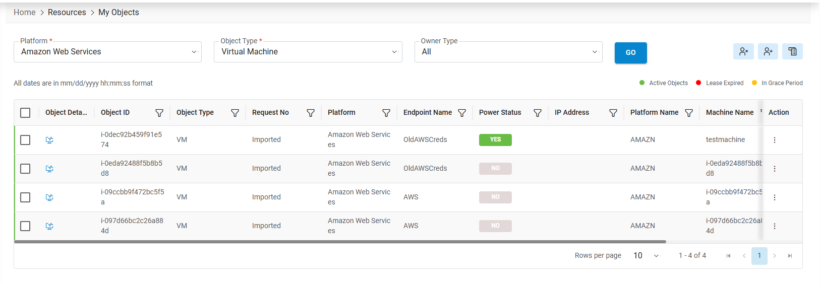Check the row for i-0dec92b459f91e574
820x283 pixels.
[25, 140]
